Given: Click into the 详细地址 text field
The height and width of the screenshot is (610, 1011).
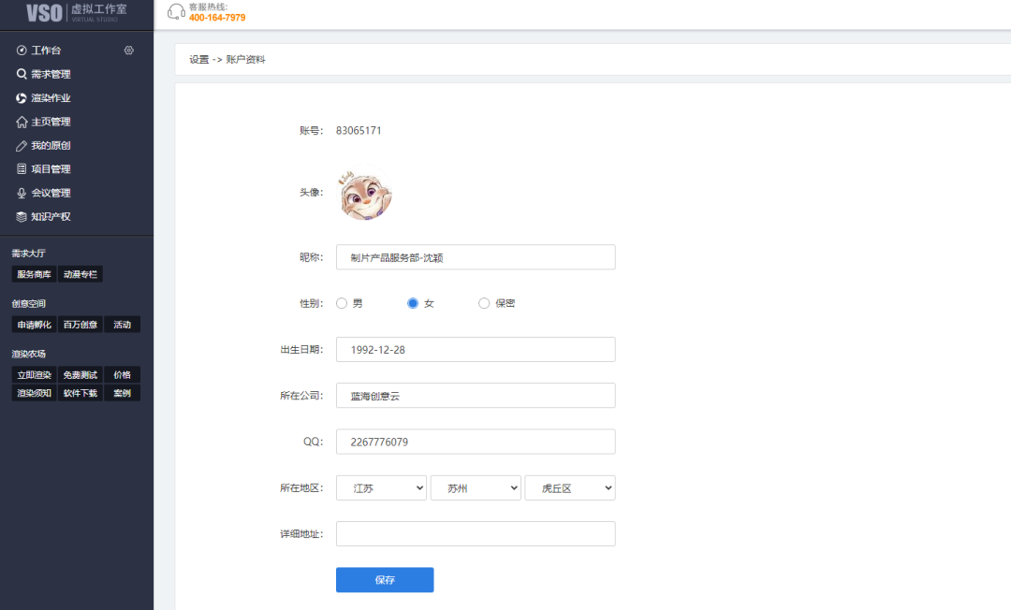Looking at the screenshot, I should point(476,534).
